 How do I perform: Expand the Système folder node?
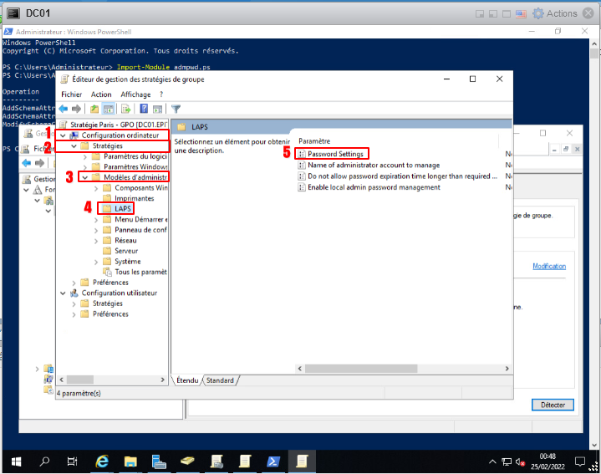(96, 262)
